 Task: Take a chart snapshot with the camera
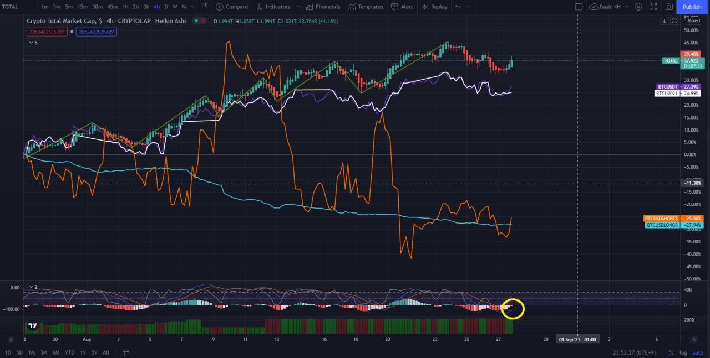669,7
